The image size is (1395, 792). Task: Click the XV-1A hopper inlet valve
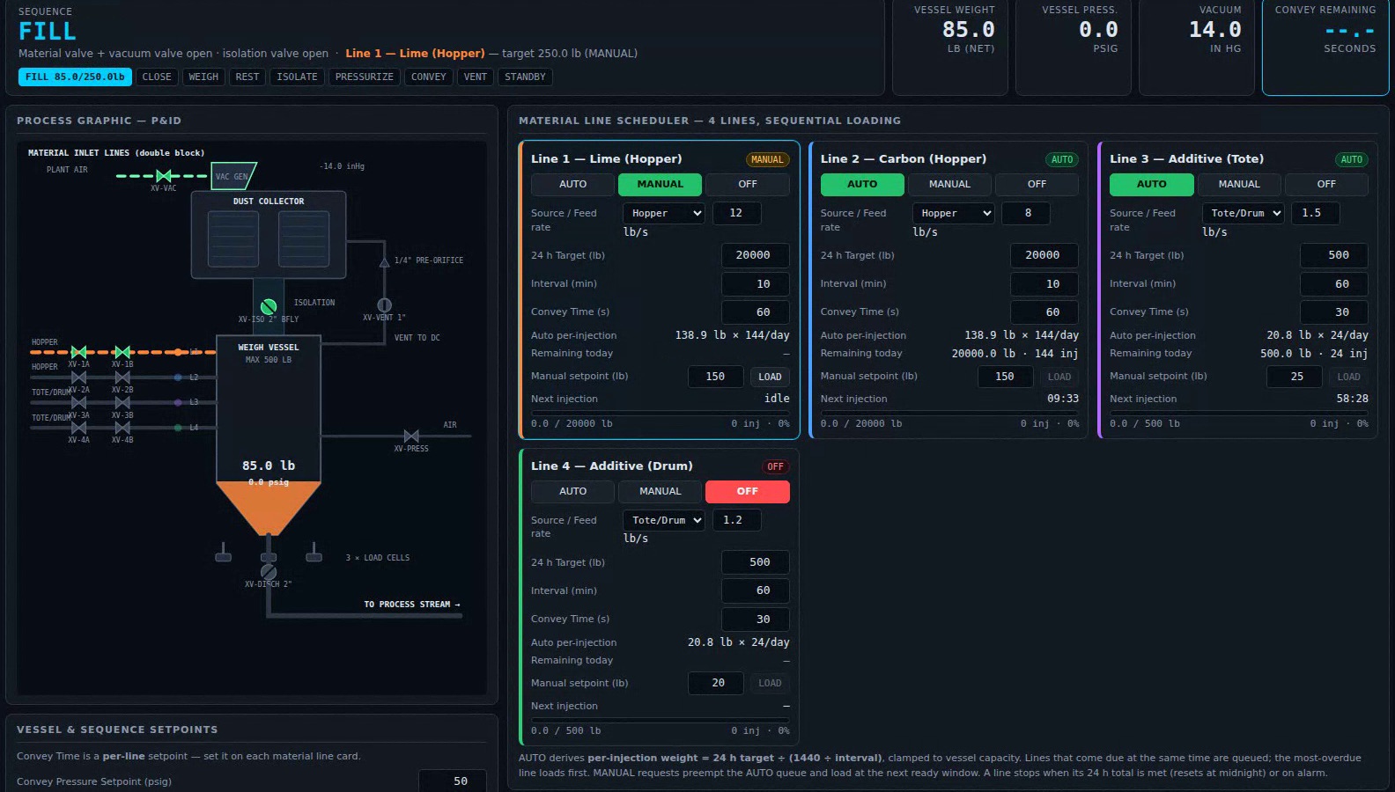[78, 352]
